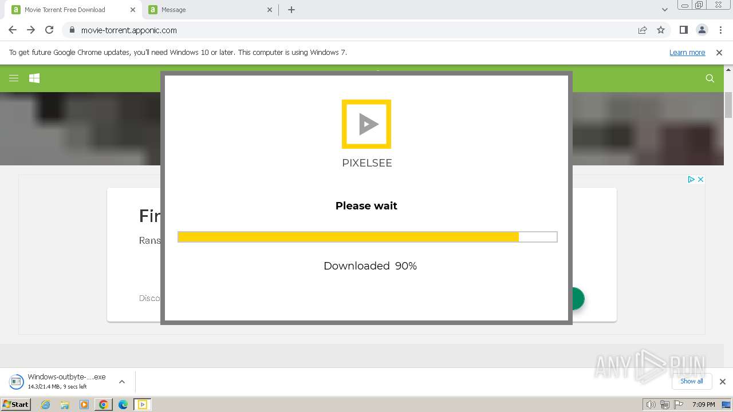Click the Chrome update notice text
This screenshot has height=412, width=733.
click(x=178, y=53)
